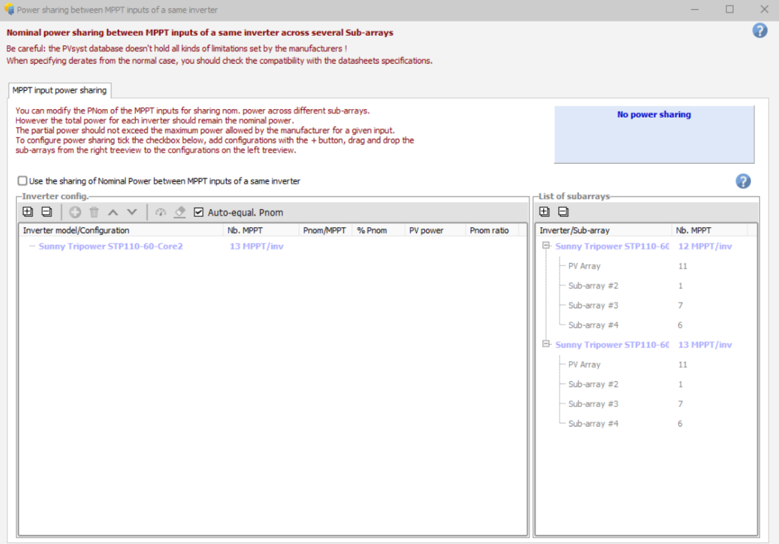Click the trash delete configuration icon

point(94,212)
